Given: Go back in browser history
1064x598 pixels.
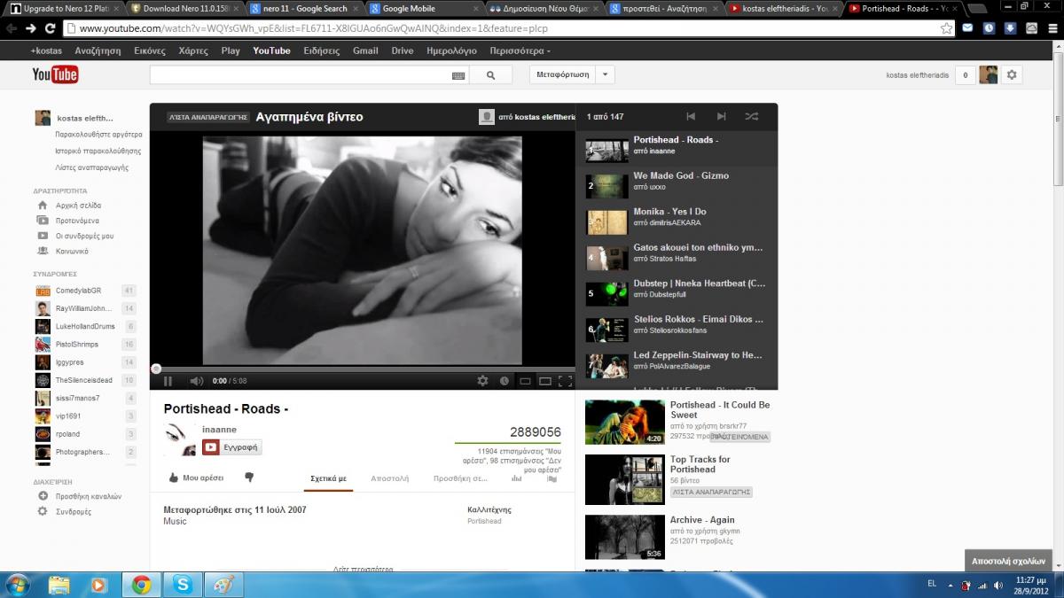Looking at the screenshot, I should coord(11,28).
